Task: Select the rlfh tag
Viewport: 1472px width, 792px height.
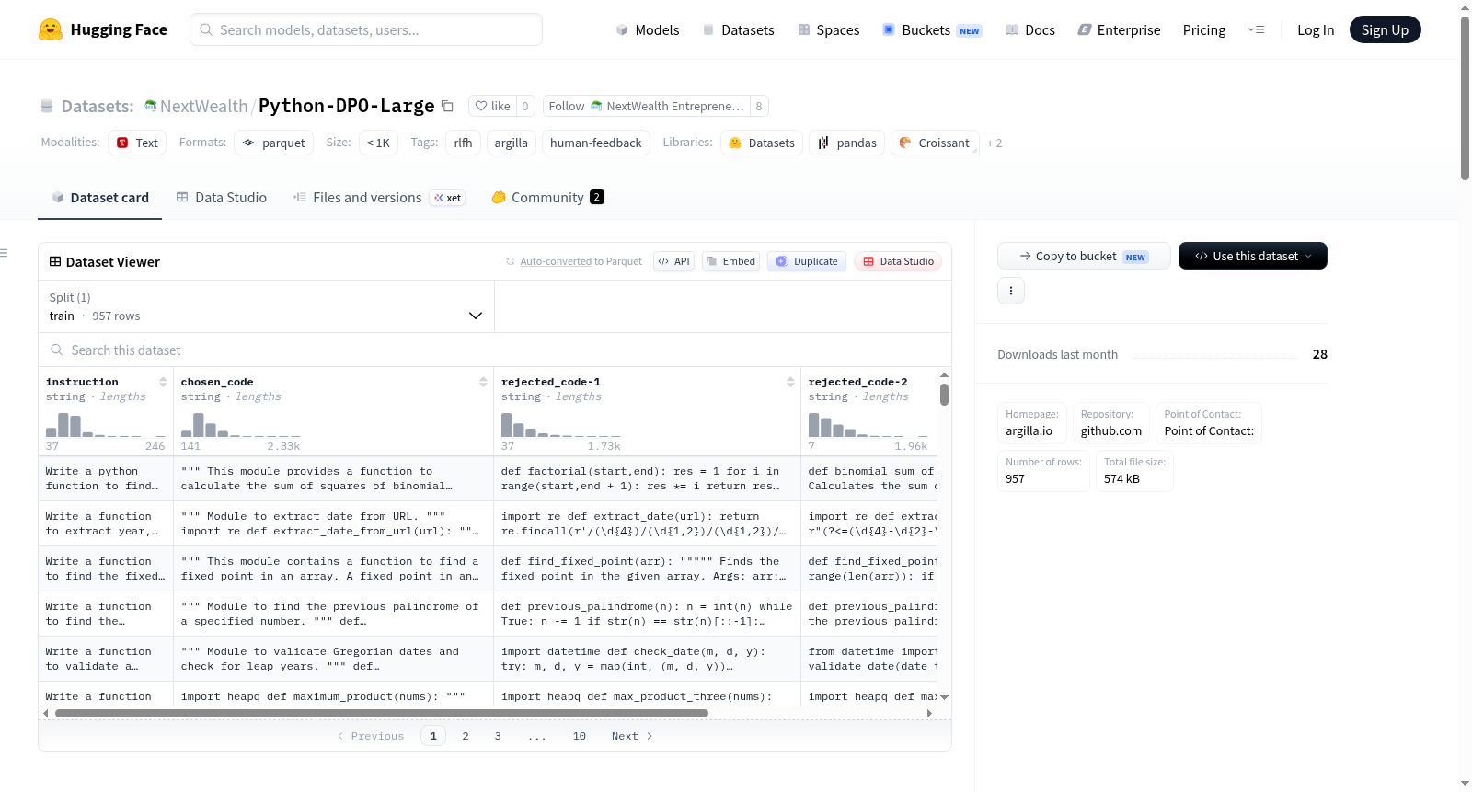Action: pos(463,143)
